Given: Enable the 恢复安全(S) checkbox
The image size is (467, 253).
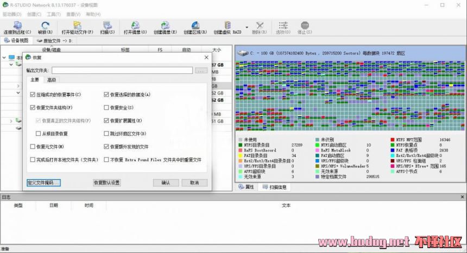Looking at the screenshot, I should click(106, 107).
